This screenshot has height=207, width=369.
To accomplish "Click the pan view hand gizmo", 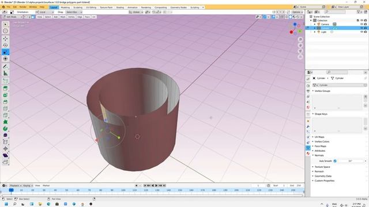I will (x=300, y=45).
